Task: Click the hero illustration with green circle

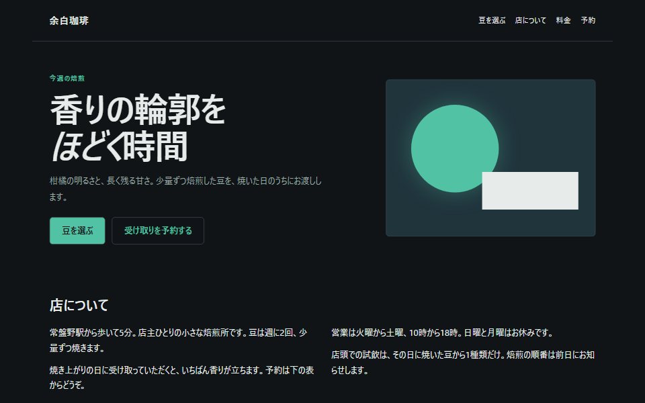Action: (490, 158)
